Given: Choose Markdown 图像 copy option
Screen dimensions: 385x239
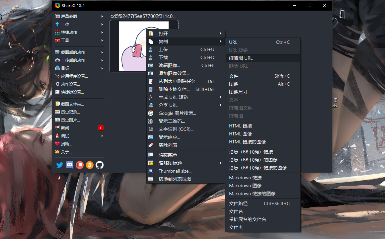Looking at the screenshot, I should pos(263,186).
